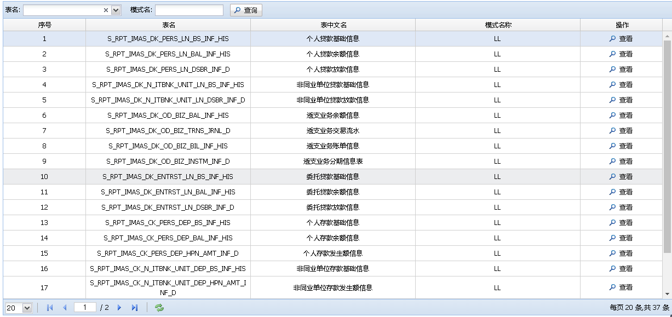View details for 个人存款基础信息 row

pos(621,223)
